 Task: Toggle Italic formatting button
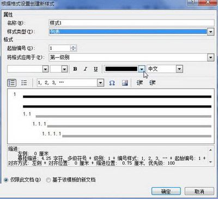click(86, 69)
